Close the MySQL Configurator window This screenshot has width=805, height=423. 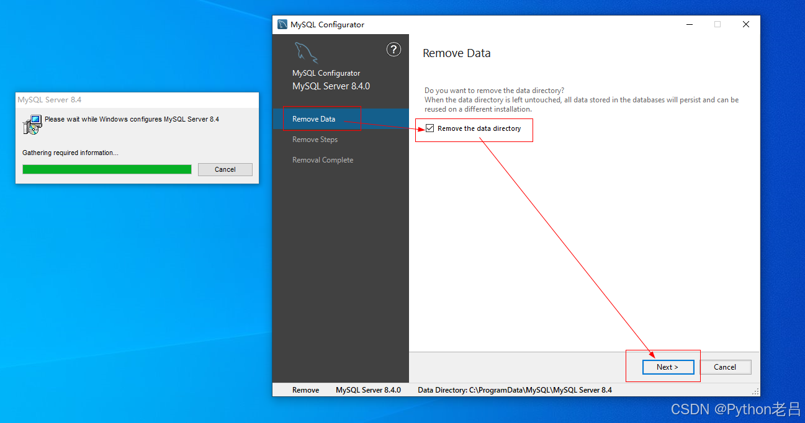746,25
